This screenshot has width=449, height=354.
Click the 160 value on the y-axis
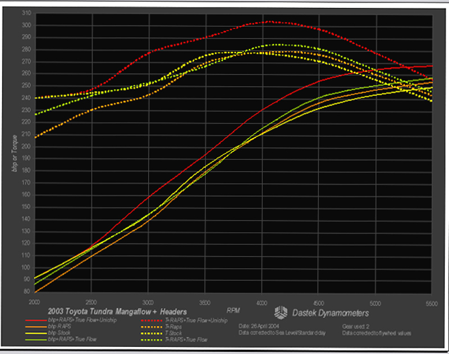click(x=26, y=195)
